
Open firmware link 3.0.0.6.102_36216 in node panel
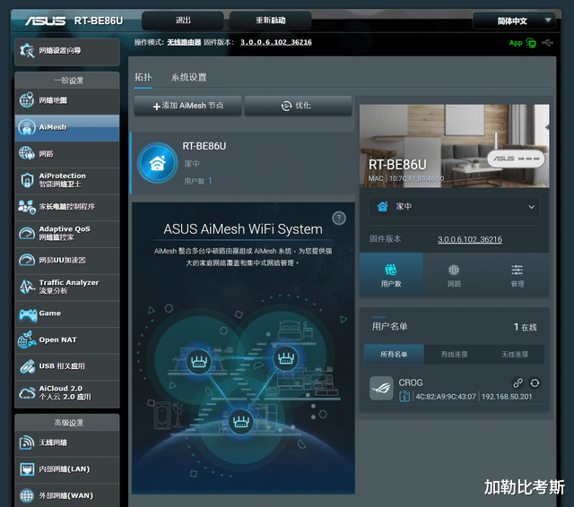point(470,239)
